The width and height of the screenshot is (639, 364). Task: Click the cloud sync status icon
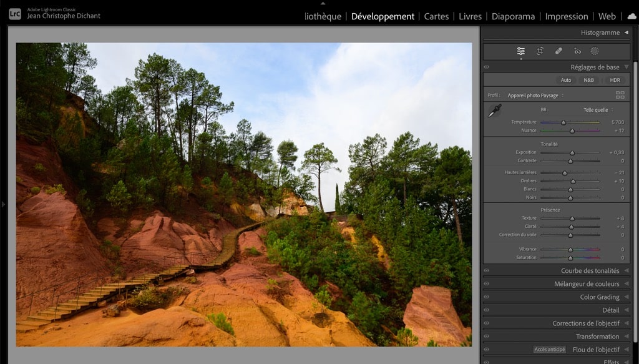[x=632, y=16]
